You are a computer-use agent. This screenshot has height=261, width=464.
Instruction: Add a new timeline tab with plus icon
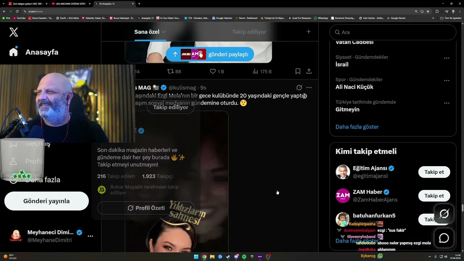[x=308, y=32]
